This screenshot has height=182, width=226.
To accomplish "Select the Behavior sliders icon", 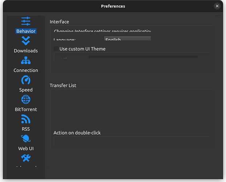I will click(26, 21).
